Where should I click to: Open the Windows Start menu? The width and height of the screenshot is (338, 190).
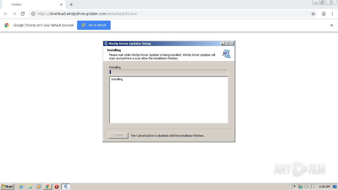7,186
